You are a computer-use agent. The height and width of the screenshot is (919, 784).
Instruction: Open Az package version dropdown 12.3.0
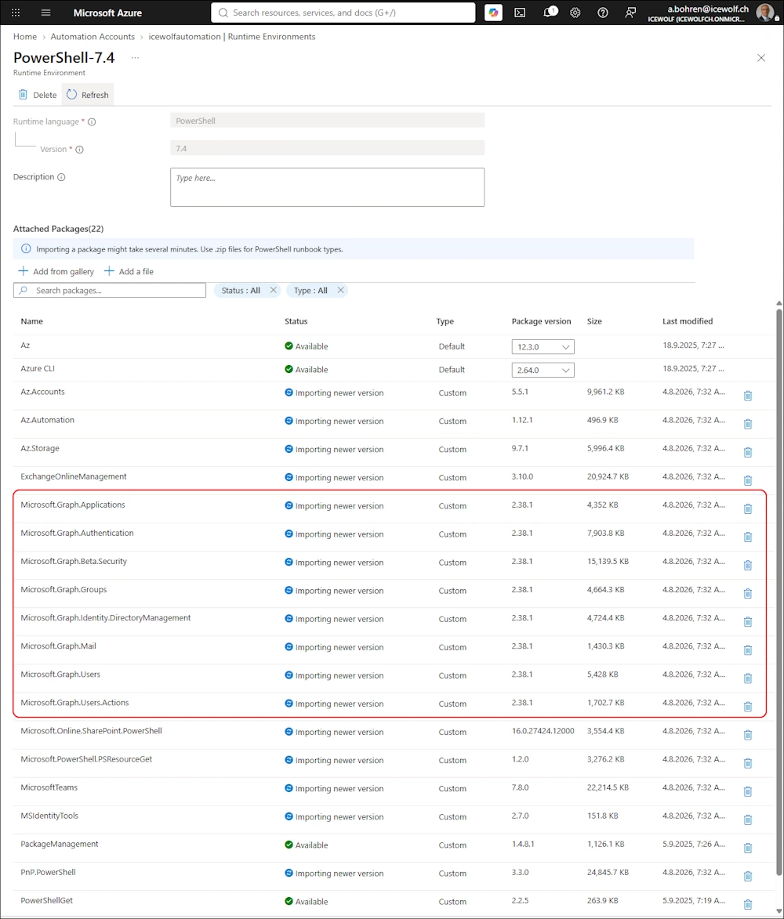pyautogui.click(x=543, y=347)
